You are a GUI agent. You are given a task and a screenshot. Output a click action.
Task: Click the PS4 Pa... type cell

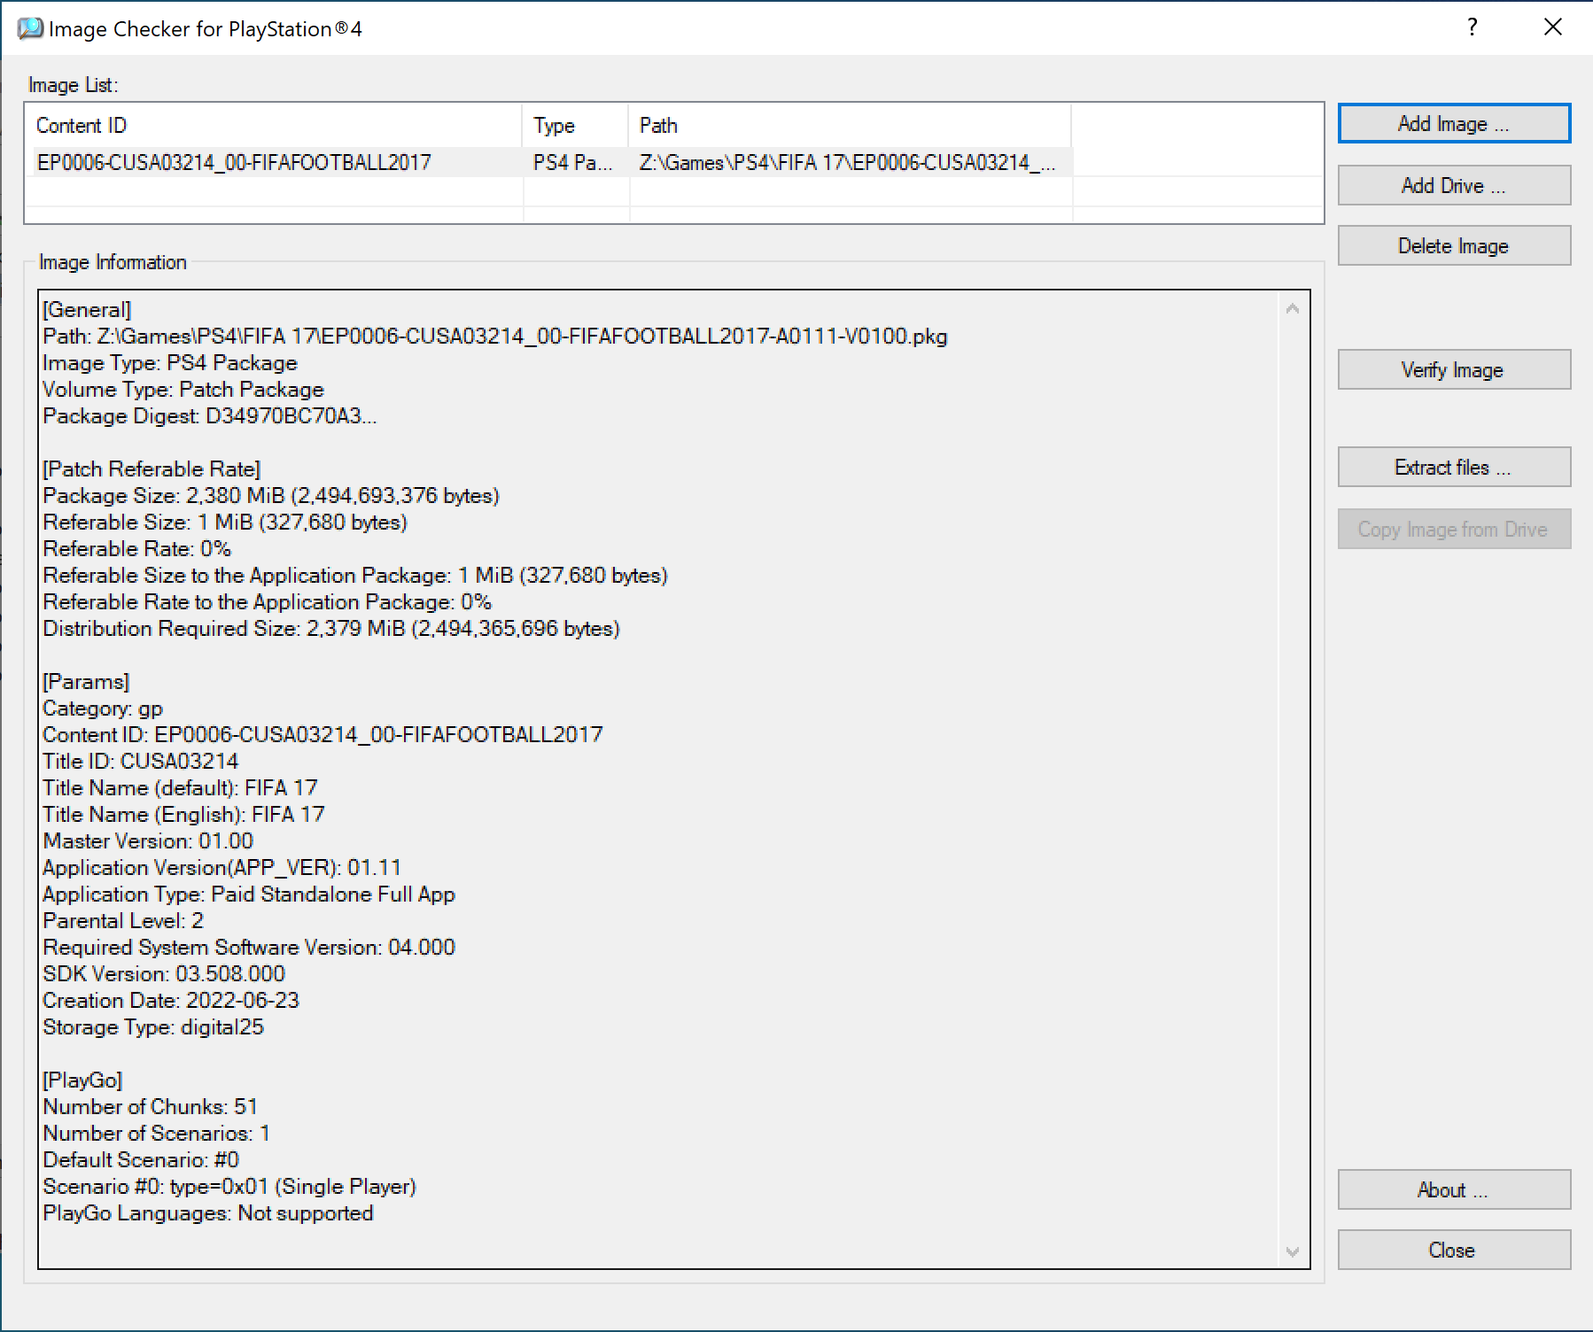click(573, 162)
